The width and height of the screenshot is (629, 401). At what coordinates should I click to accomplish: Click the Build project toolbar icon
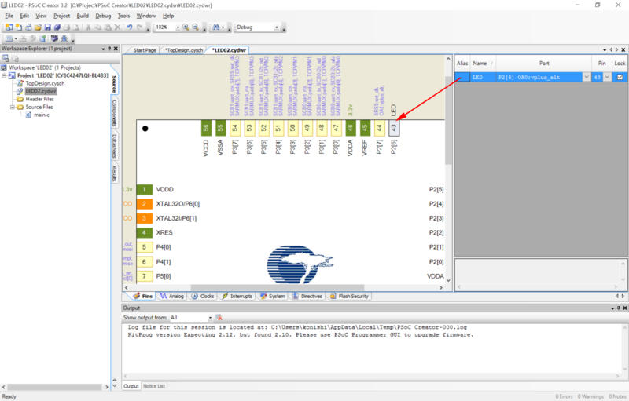[9, 38]
